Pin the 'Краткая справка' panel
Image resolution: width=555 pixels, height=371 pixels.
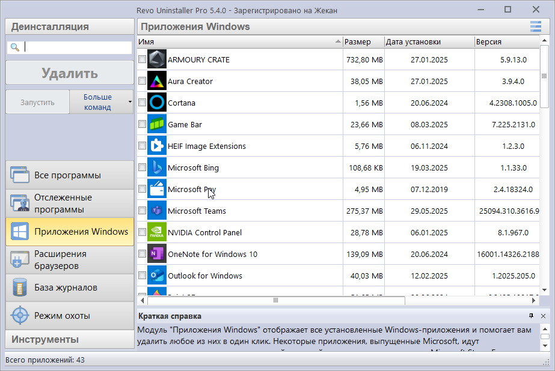(531, 316)
